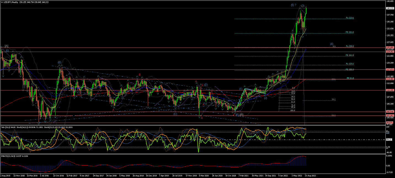Click the (2) wave label

[x=265, y=98]
